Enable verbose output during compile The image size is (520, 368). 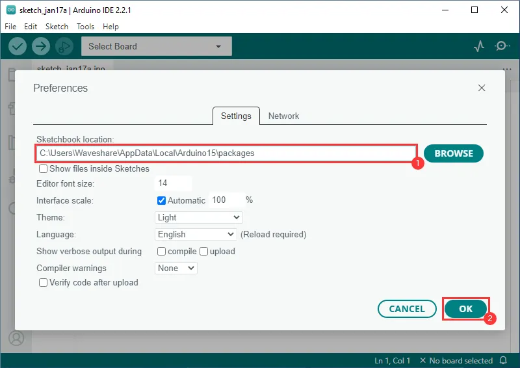click(162, 251)
